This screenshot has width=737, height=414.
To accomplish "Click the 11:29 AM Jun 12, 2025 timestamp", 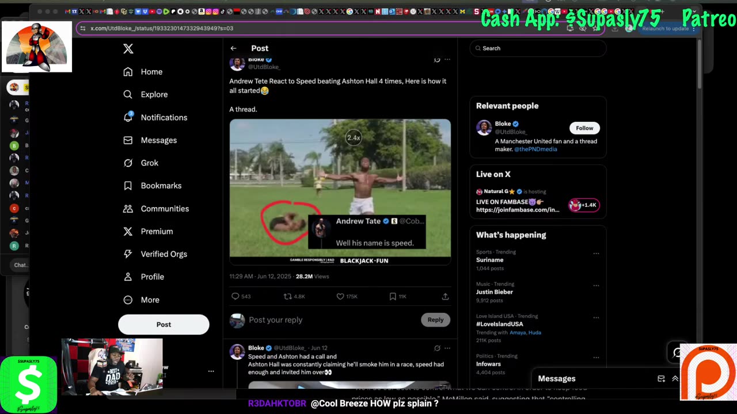I will click(x=261, y=277).
